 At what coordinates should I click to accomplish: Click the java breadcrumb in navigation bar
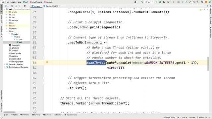pos(19,2)
